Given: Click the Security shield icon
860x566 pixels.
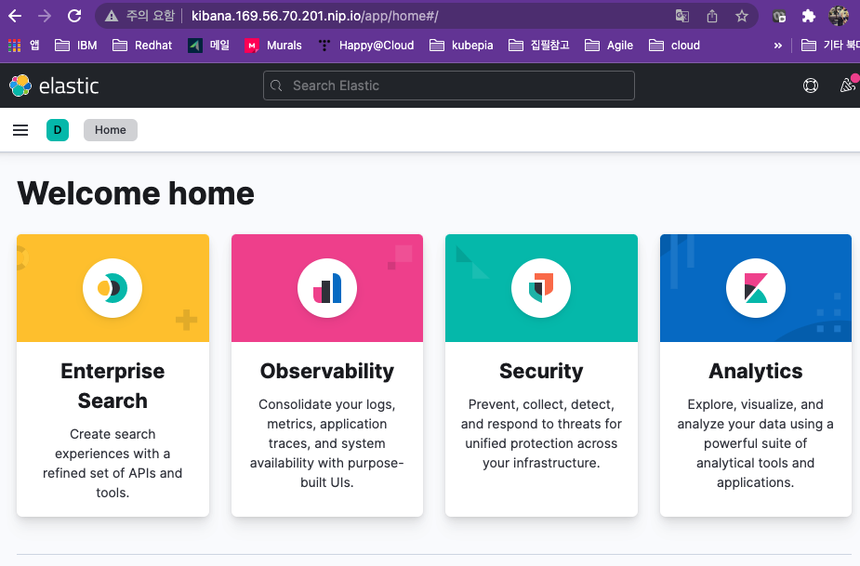Looking at the screenshot, I should tap(541, 288).
